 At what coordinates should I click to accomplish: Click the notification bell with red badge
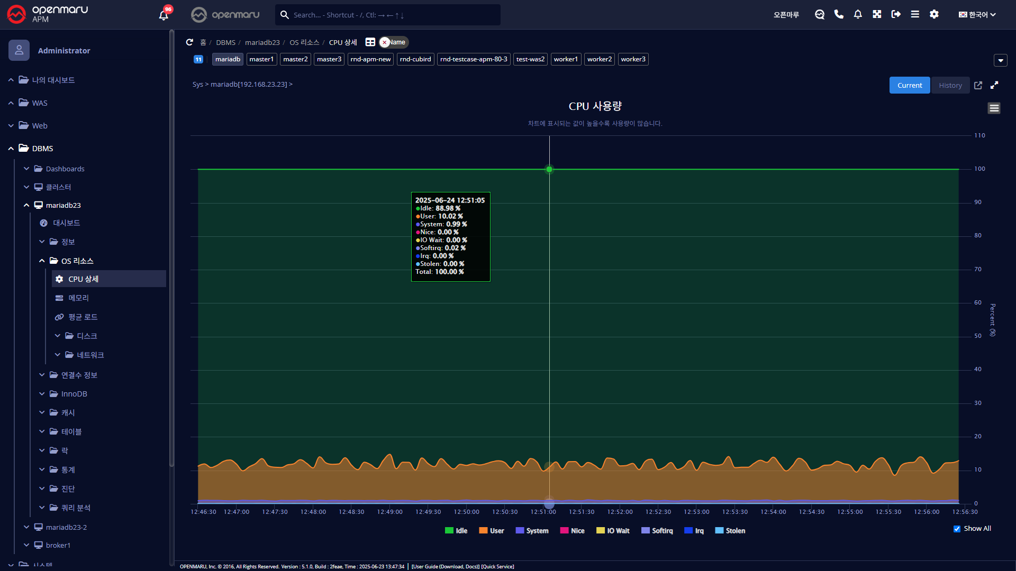164,15
